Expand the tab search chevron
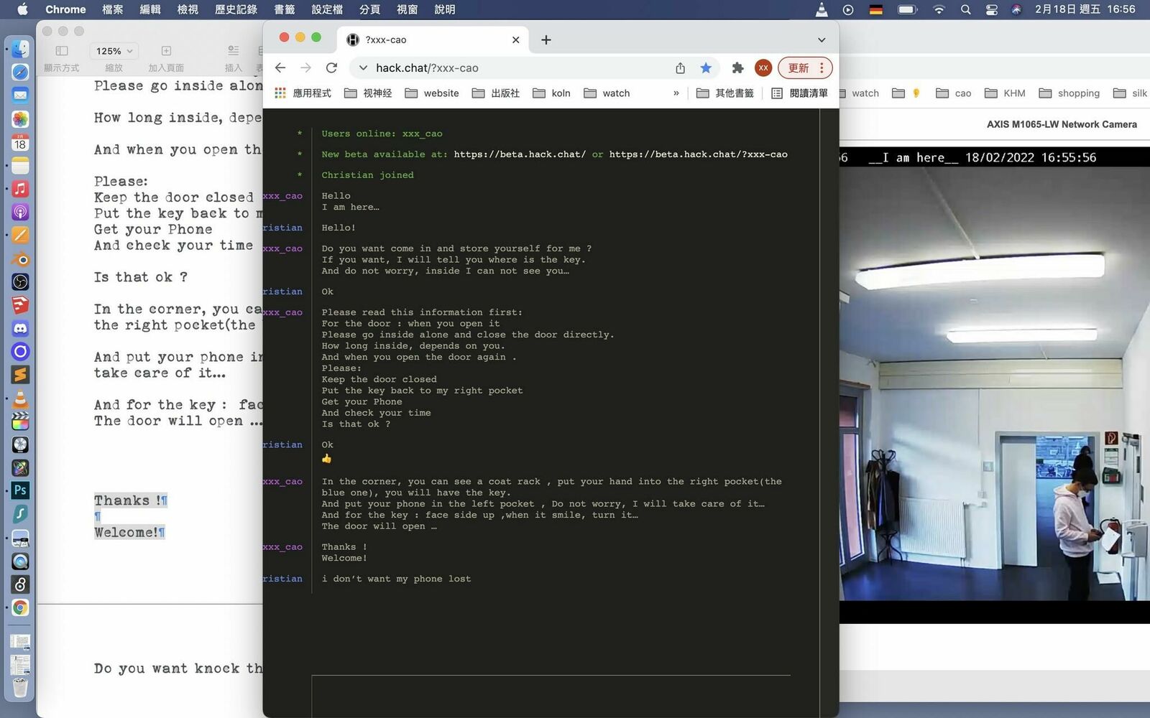The image size is (1150, 718). (822, 39)
